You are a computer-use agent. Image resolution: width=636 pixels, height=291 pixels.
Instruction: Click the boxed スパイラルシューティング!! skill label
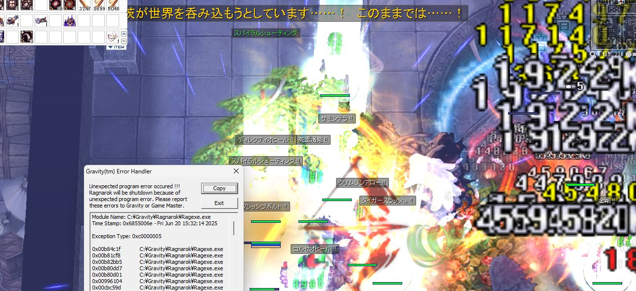266,161
